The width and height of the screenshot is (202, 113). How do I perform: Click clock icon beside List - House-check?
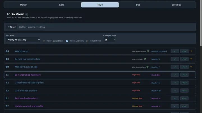tap(148, 67)
